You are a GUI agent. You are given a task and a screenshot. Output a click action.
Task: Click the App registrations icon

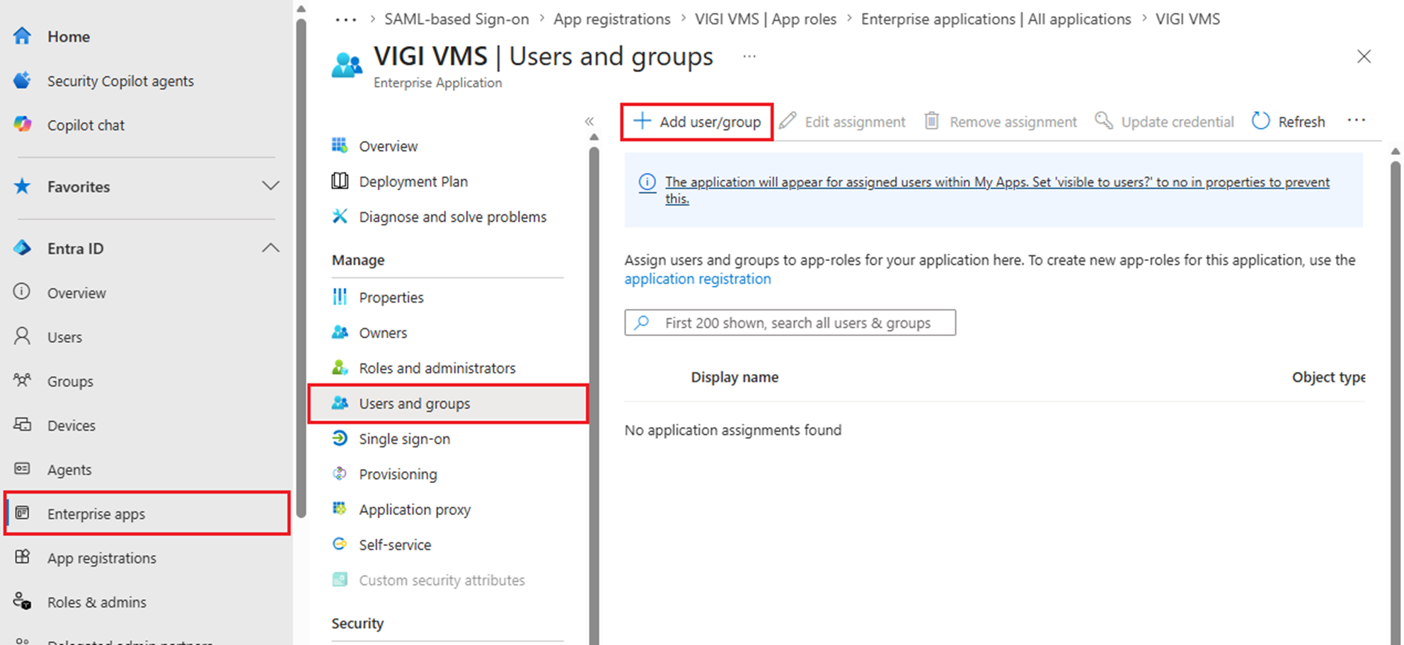pyautogui.click(x=22, y=557)
